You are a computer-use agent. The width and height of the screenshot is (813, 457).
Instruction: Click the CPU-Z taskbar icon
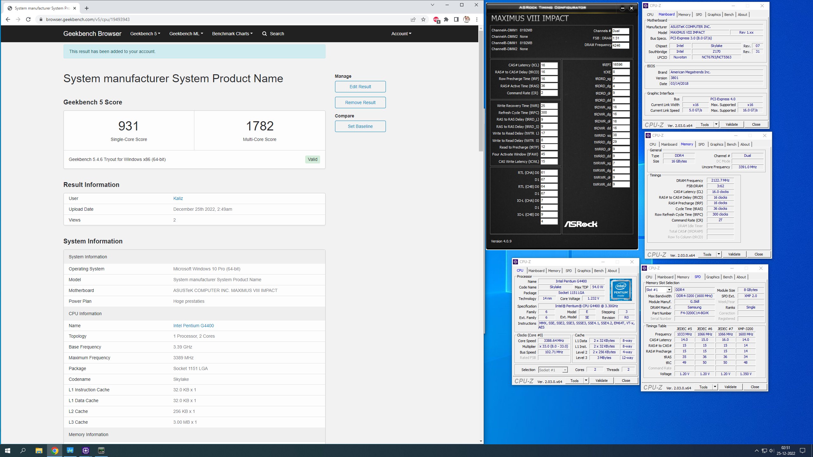[x=86, y=450]
